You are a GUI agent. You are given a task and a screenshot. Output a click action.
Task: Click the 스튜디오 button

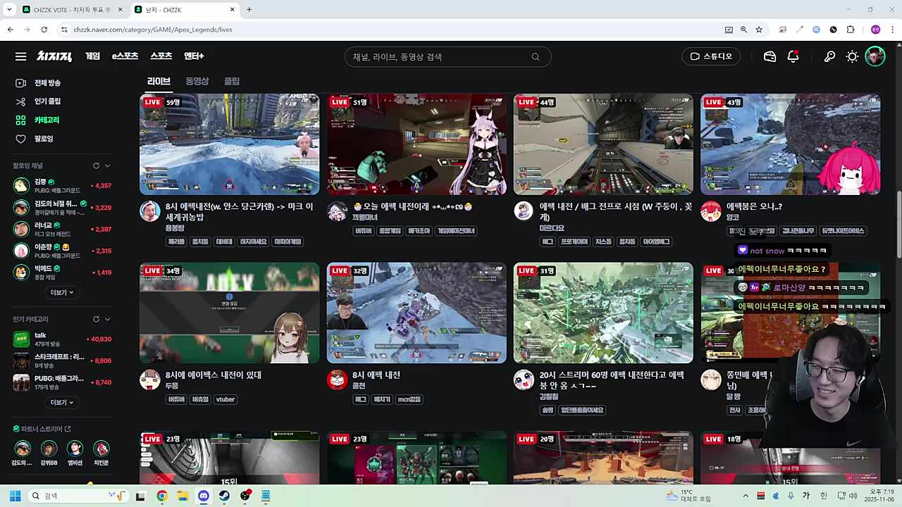[x=711, y=56]
